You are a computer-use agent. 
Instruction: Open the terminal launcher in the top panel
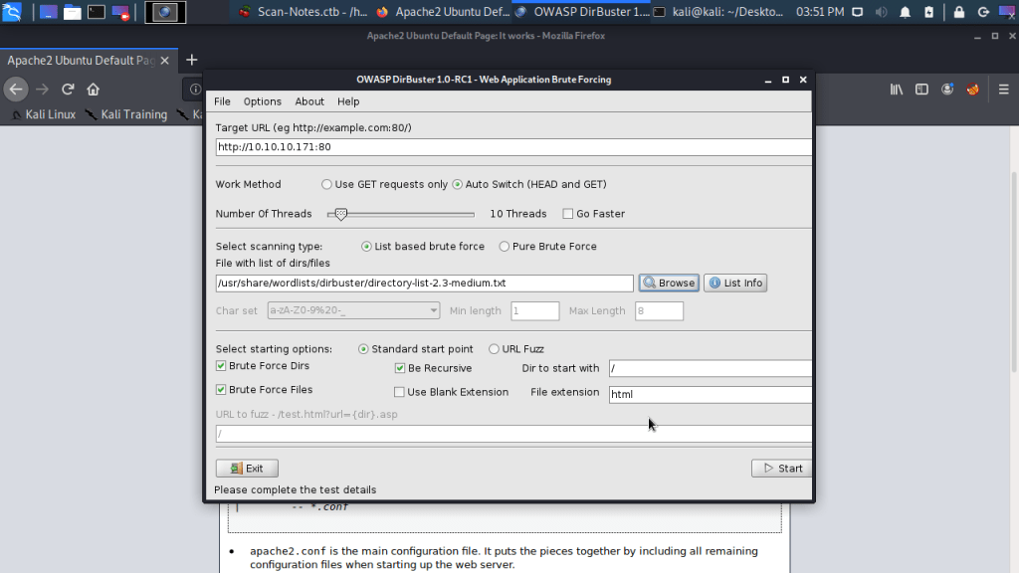click(97, 13)
